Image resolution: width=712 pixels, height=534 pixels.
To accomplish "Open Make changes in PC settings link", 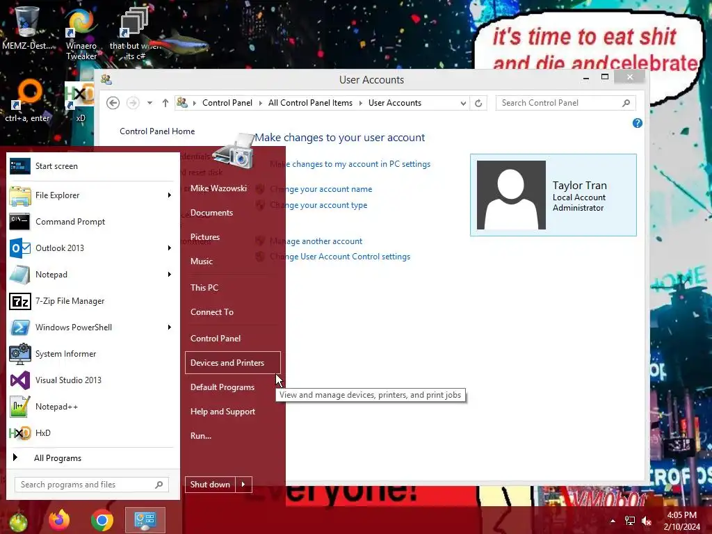I will (x=350, y=164).
